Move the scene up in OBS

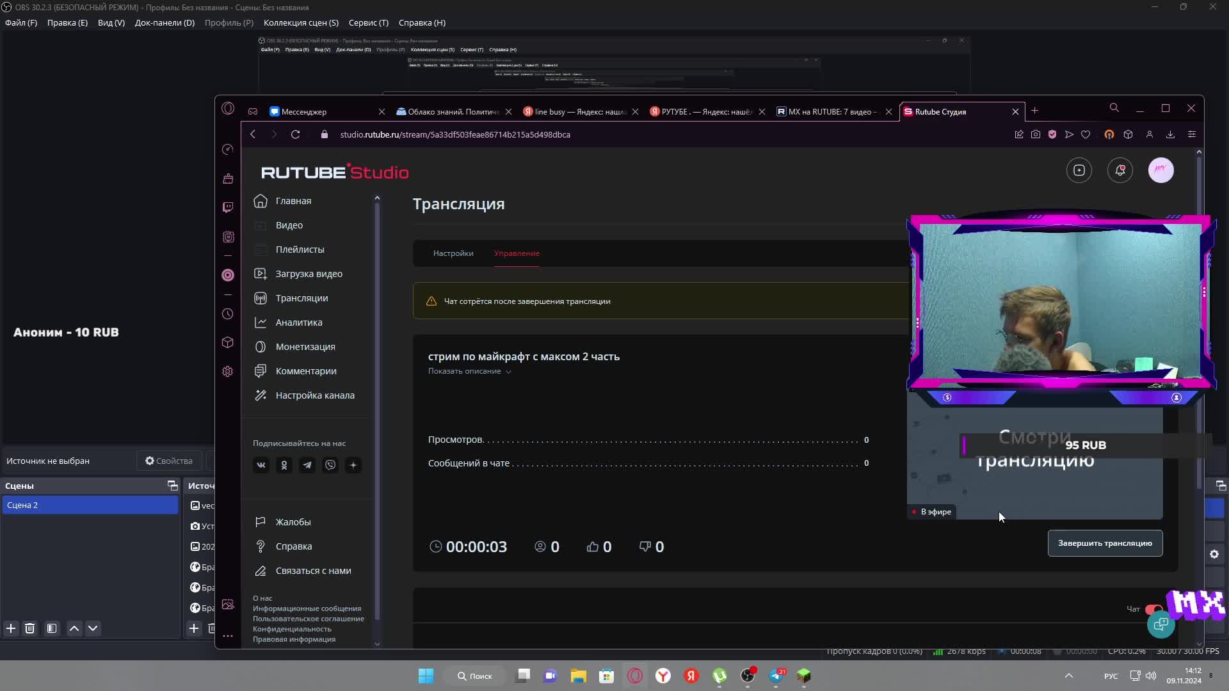74,628
